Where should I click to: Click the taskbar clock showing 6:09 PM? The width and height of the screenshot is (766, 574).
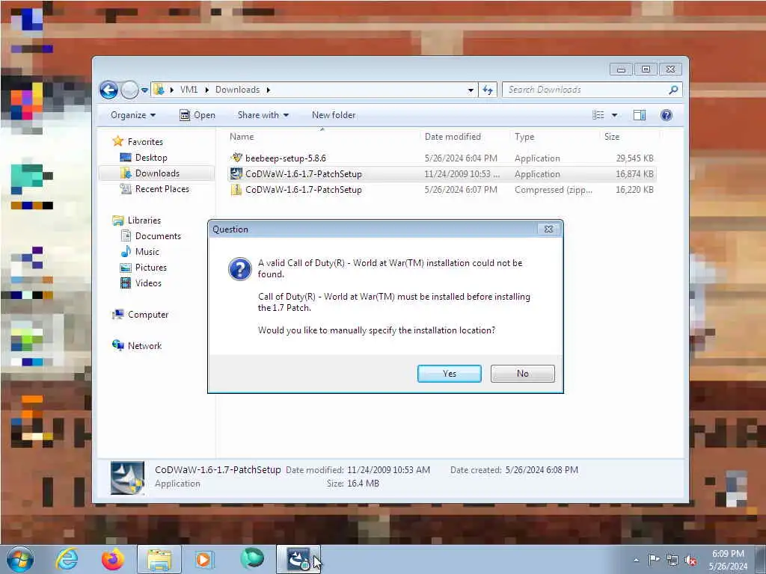728,560
